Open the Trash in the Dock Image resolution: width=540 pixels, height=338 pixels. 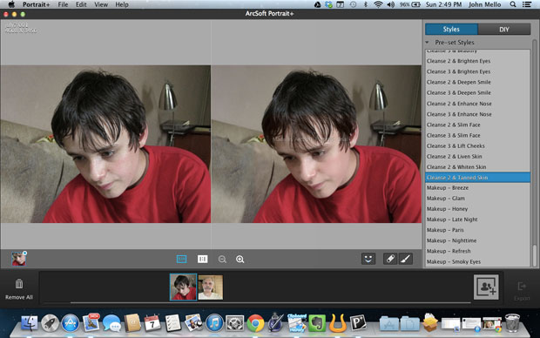click(512, 323)
